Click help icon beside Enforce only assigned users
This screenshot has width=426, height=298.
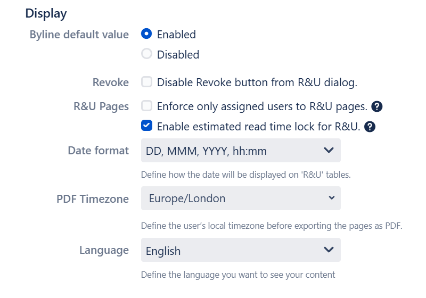tap(377, 106)
